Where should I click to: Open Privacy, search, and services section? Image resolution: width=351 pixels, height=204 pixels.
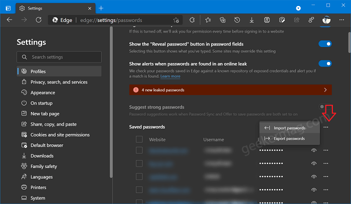(x=59, y=82)
